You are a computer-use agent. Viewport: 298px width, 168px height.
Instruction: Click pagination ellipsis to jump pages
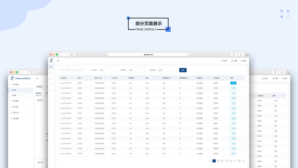[x=235, y=161]
